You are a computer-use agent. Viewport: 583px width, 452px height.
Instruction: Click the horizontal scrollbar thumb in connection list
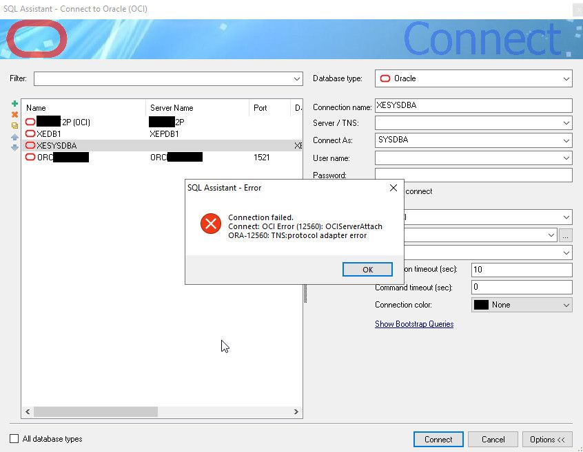pyautogui.click(x=96, y=411)
